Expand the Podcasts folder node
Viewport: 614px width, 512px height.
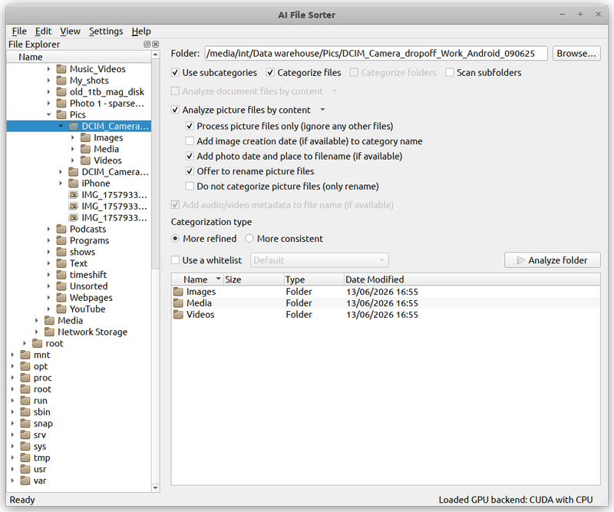click(x=48, y=229)
